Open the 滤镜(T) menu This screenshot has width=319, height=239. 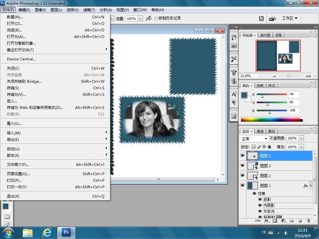click(x=89, y=10)
